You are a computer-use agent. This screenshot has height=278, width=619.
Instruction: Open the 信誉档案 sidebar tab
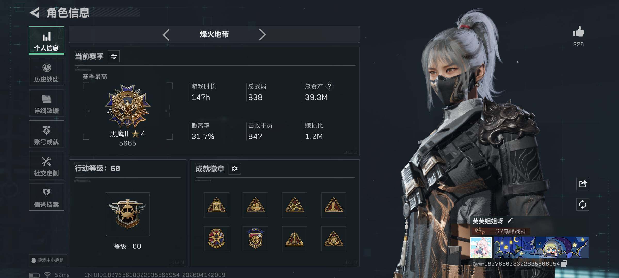(46, 197)
